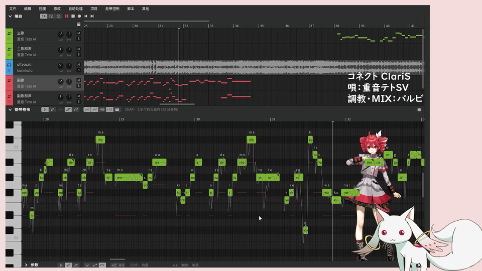
Task: Solo the 副歌和声 track
Action: (x=79, y=101)
